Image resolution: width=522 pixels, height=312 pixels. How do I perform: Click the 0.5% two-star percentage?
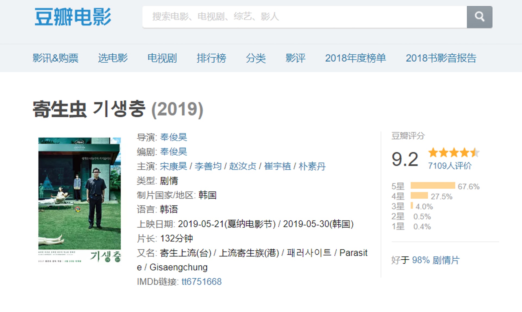[x=422, y=217]
